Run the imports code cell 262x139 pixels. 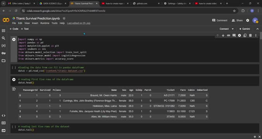pyautogui.click(x=14, y=39)
